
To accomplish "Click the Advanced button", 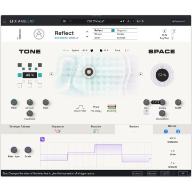I will click(178, 21).
